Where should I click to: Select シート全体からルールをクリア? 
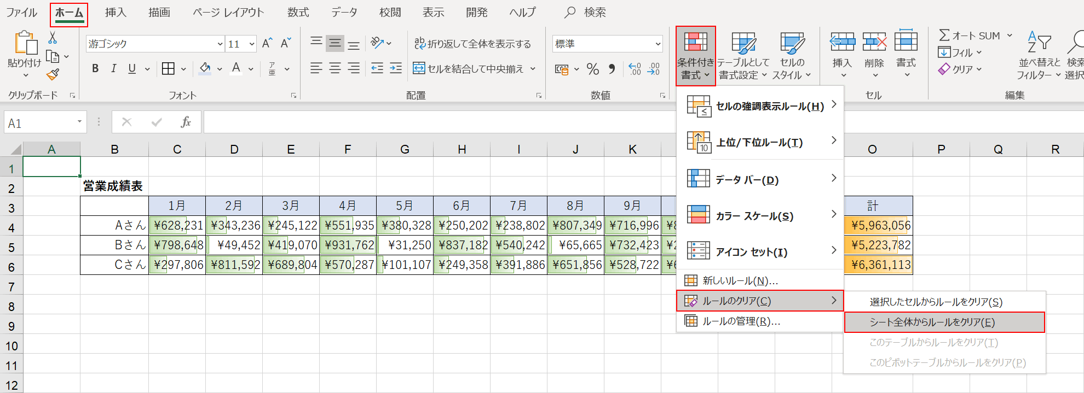click(944, 322)
